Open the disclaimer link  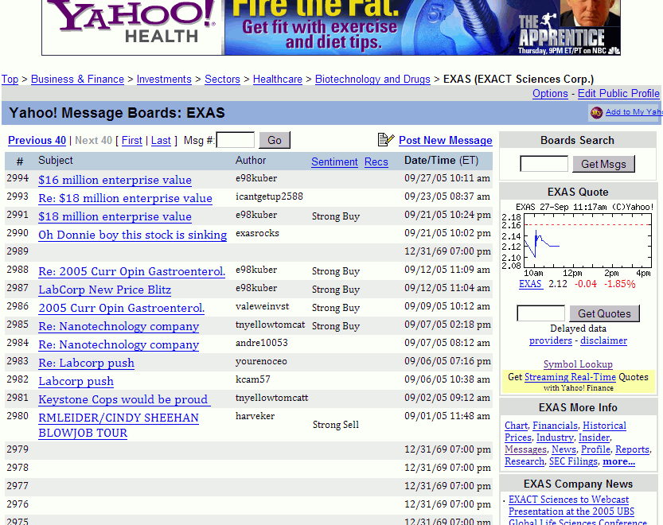(603, 340)
